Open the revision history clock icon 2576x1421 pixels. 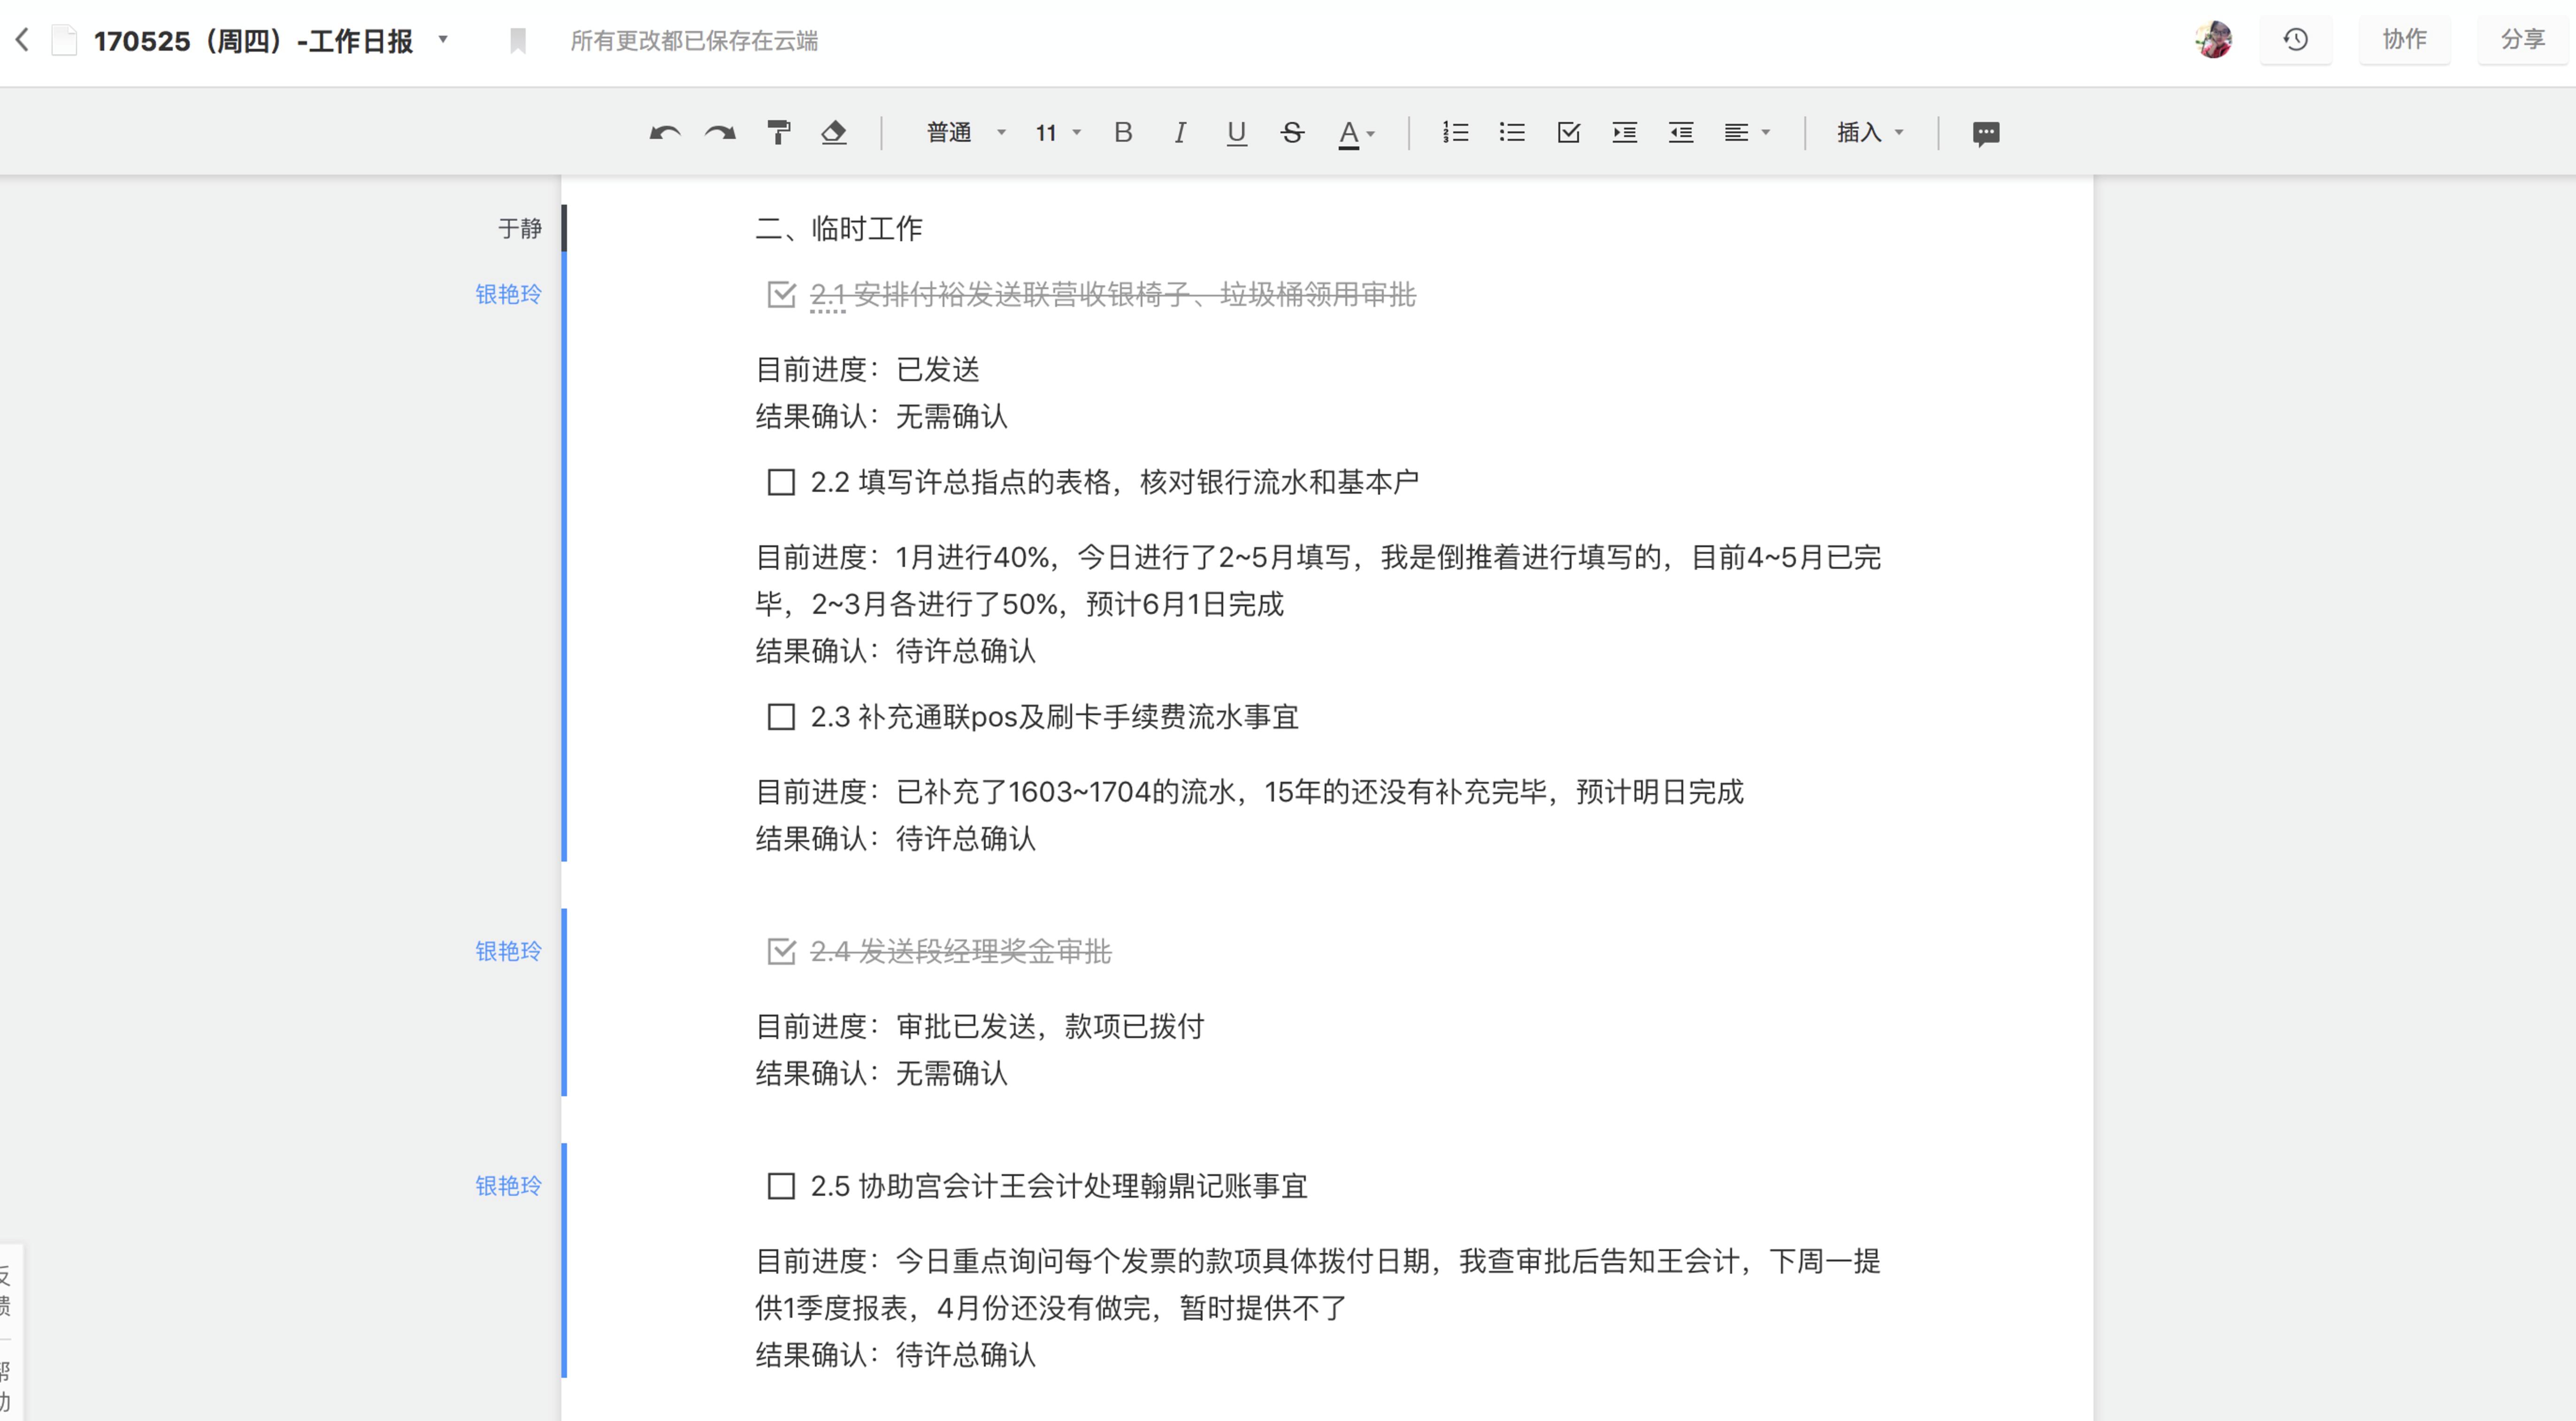pos(2295,40)
